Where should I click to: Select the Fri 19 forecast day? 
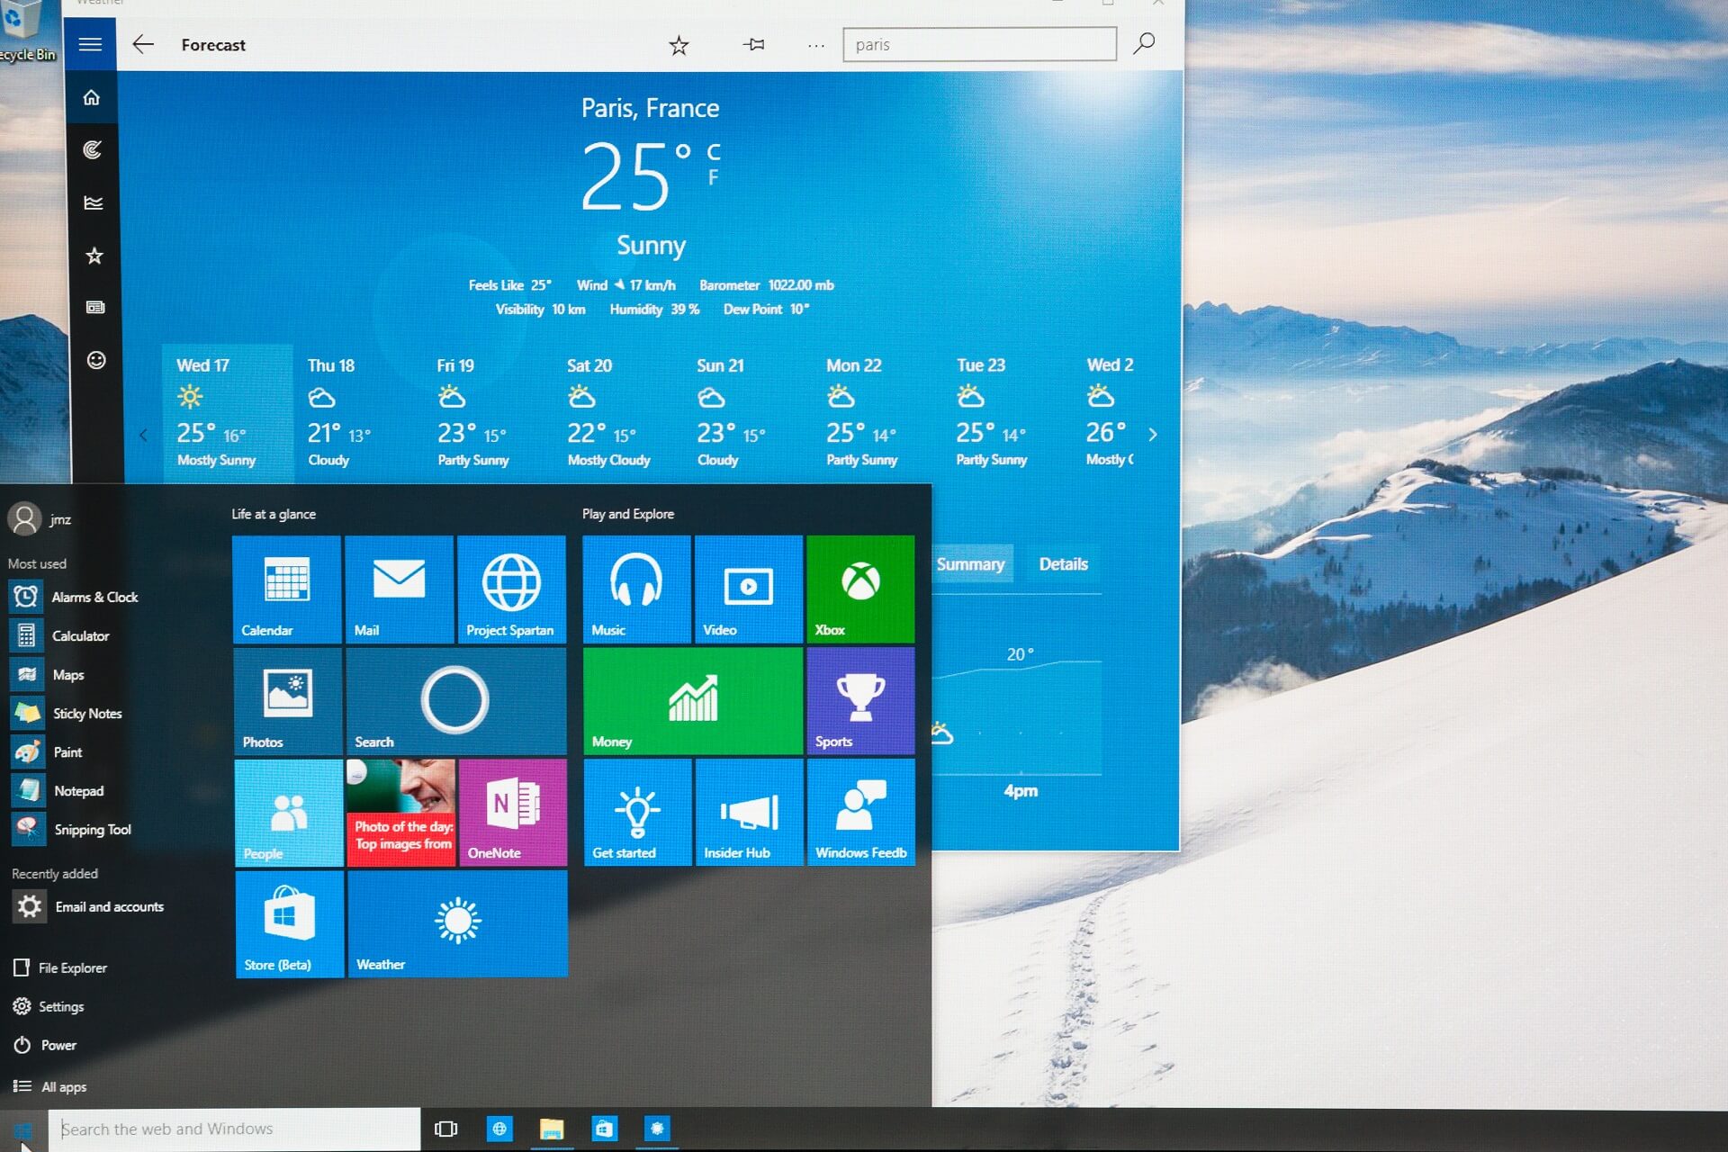point(487,414)
